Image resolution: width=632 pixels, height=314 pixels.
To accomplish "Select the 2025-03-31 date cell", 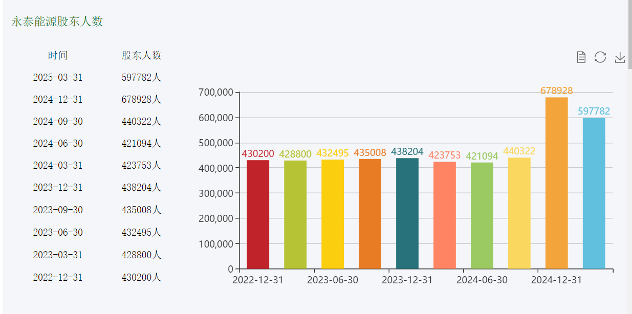I will [58, 77].
